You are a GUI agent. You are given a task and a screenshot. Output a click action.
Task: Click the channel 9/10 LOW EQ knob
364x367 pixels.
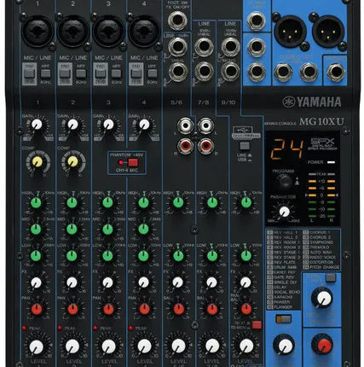[x=246, y=256]
